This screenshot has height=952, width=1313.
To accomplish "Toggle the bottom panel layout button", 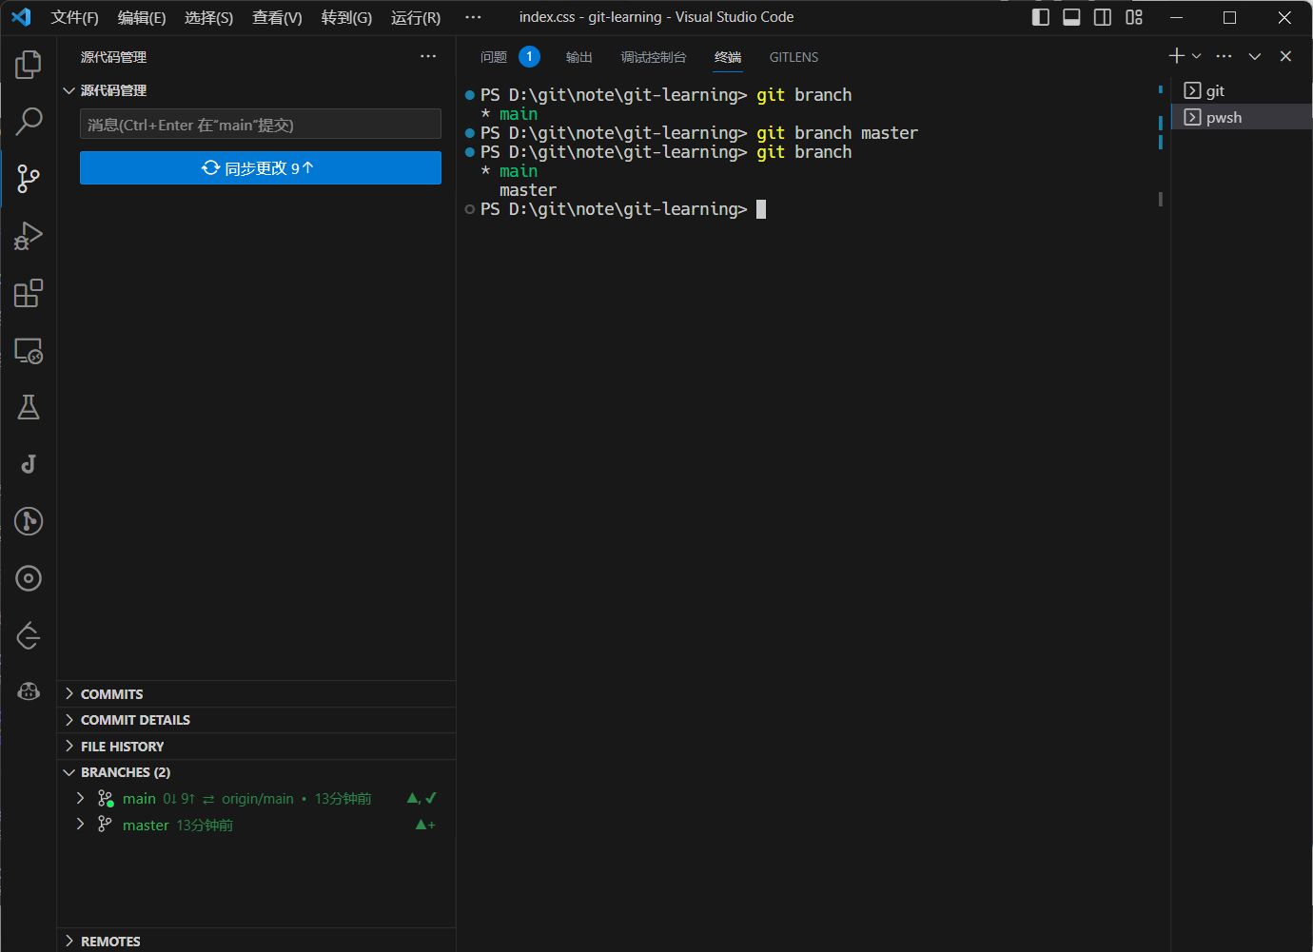I will pyautogui.click(x=1071, y=17).
